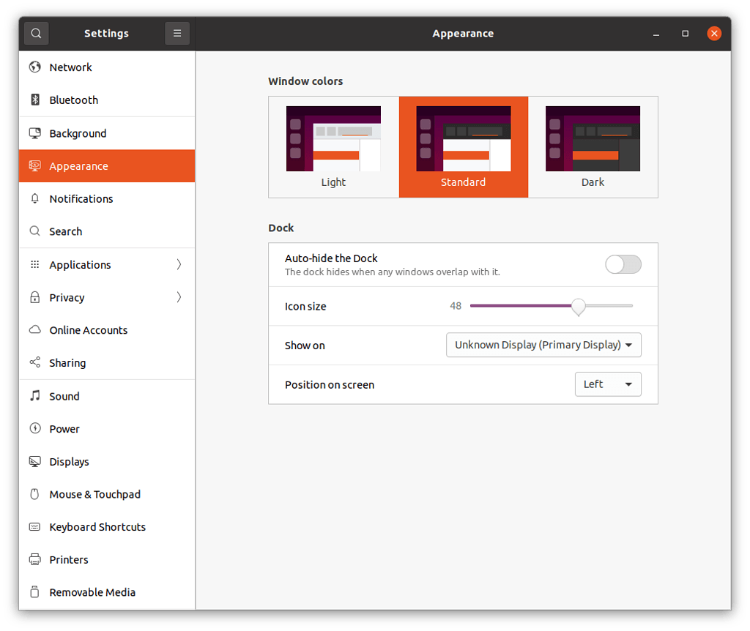This screenshot has height=631, width=750.
Task: Open Online Accounts settings
Action: pyautogui.click(x=89, y=330)
